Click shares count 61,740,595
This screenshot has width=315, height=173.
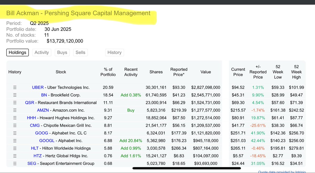tap(156, 95)
